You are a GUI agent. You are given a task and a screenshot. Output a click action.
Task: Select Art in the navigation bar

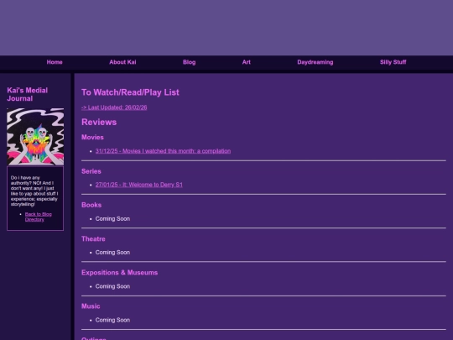coord(246,62)
